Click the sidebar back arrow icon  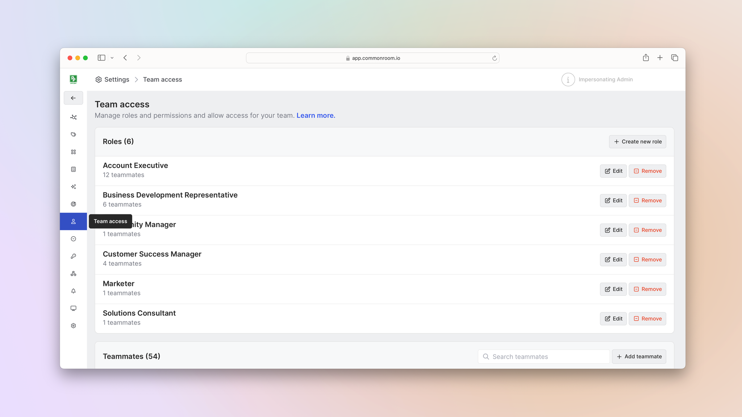click(73, 98)
